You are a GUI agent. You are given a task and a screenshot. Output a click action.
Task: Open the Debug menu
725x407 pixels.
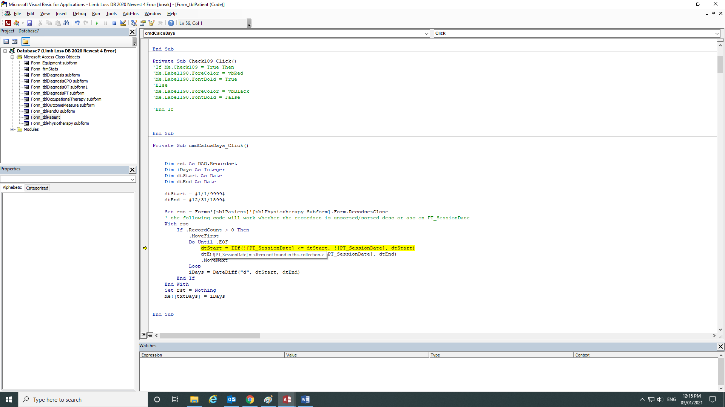pyautogui.click(x=79, y=14)
